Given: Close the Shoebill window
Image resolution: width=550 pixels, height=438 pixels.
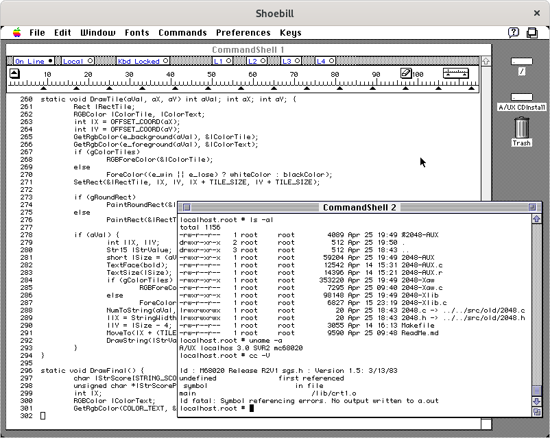Looking at the screenshot, I should [x=537, y=13].
